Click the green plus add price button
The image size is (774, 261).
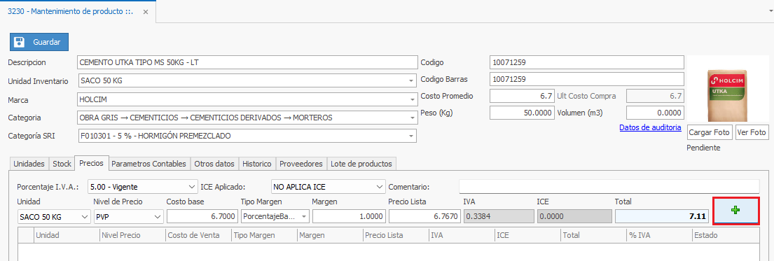click(735, 211)
